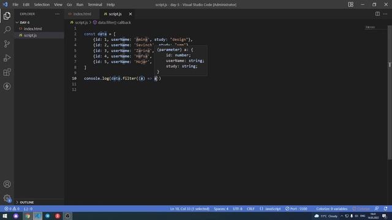Select script.js in the Explorer
This screenshot has width=392, height=220.
click(39, 35)
